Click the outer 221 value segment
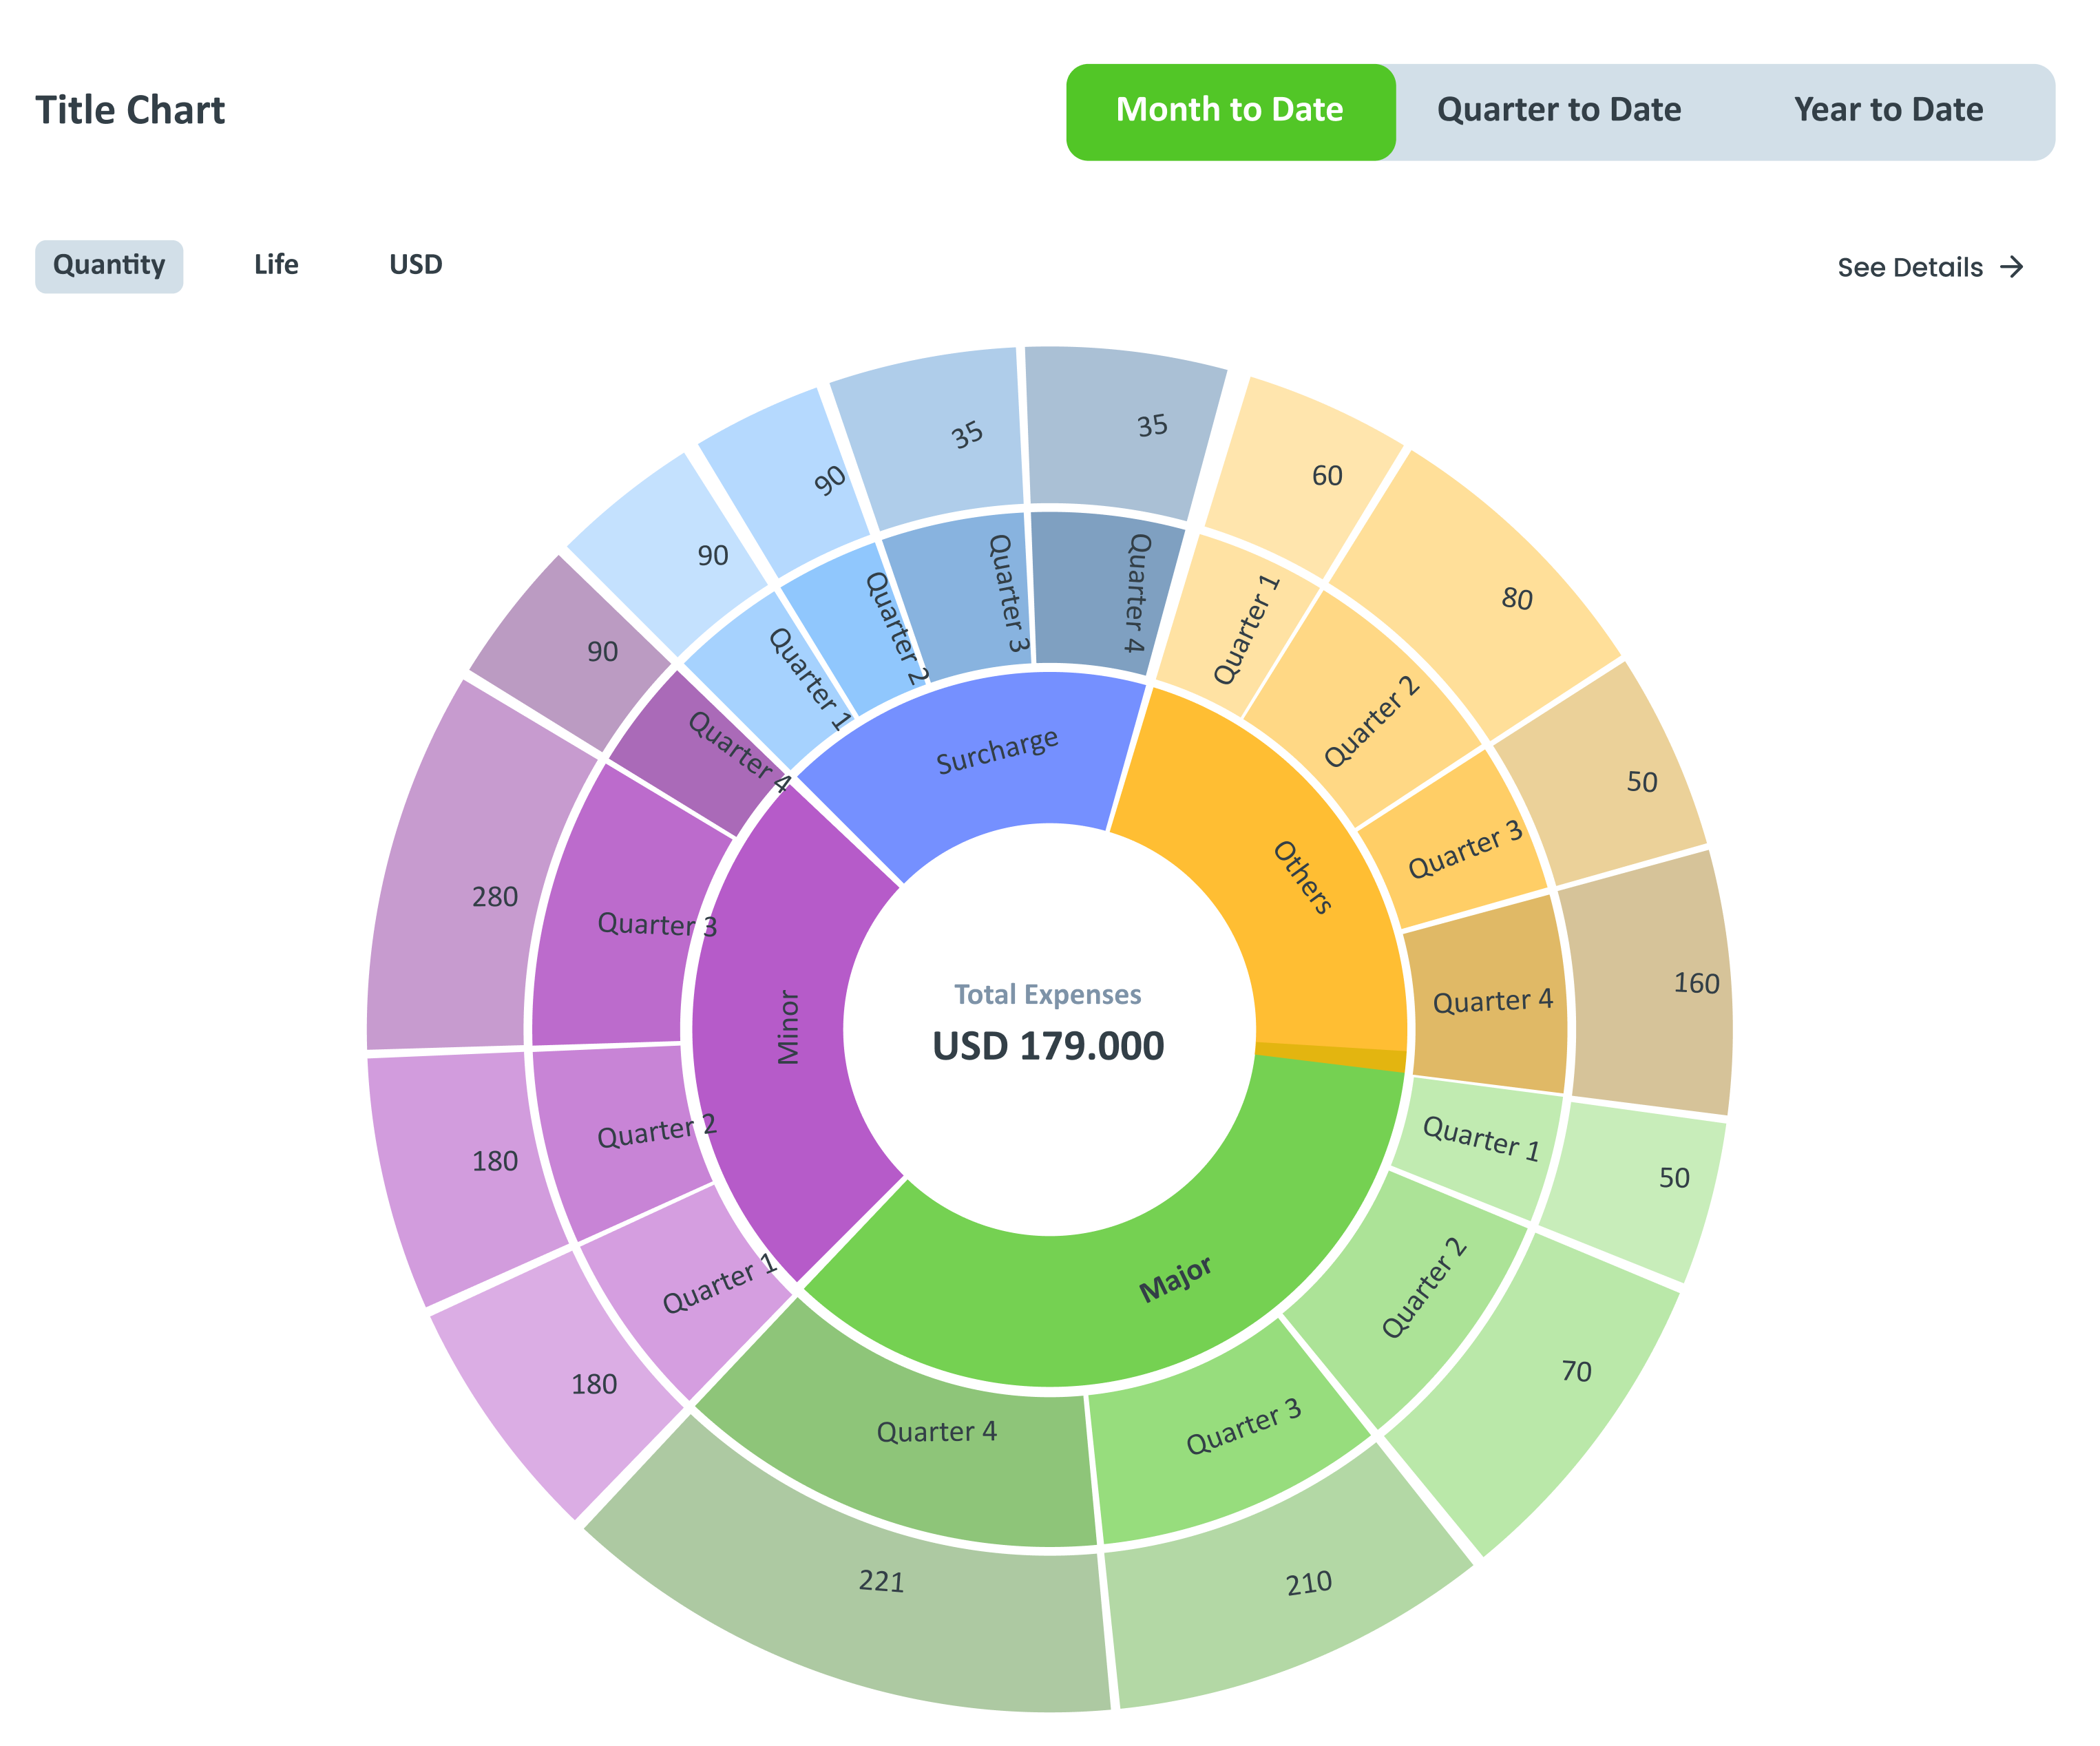2100x1746 pixels. click(x=881, y=1582)
